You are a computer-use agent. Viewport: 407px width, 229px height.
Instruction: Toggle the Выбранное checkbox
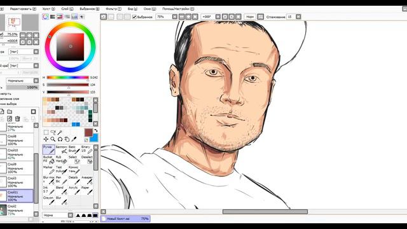(134, 17)
